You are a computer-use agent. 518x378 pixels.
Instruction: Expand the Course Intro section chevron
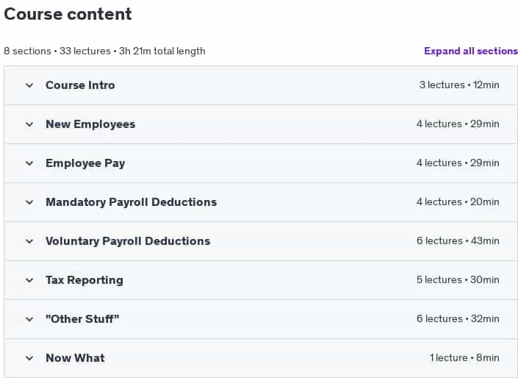tap(29, 85)
